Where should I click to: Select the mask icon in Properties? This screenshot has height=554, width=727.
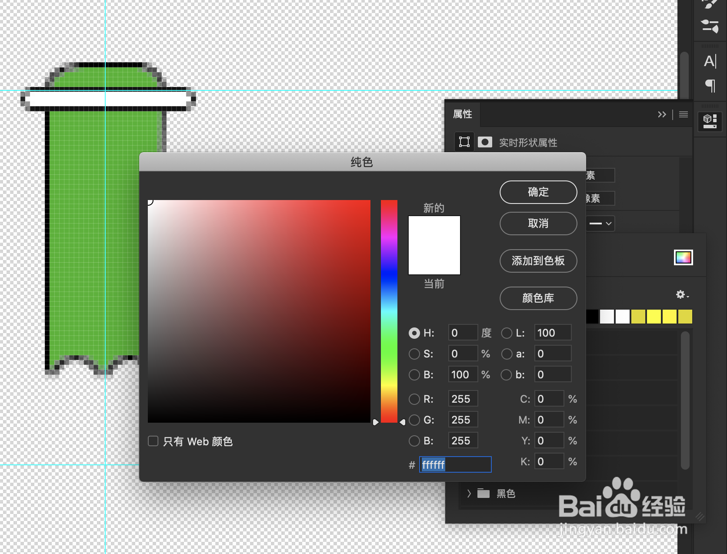[x=485, y=142]
